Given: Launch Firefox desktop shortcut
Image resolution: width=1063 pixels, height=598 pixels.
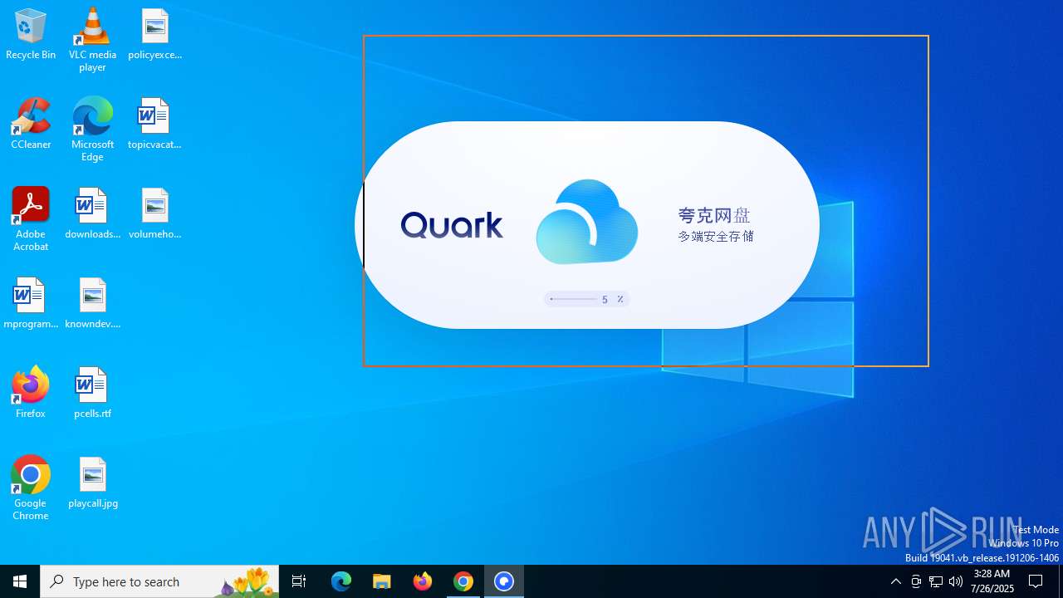Looking at the screenshot, I should [31, 392].
